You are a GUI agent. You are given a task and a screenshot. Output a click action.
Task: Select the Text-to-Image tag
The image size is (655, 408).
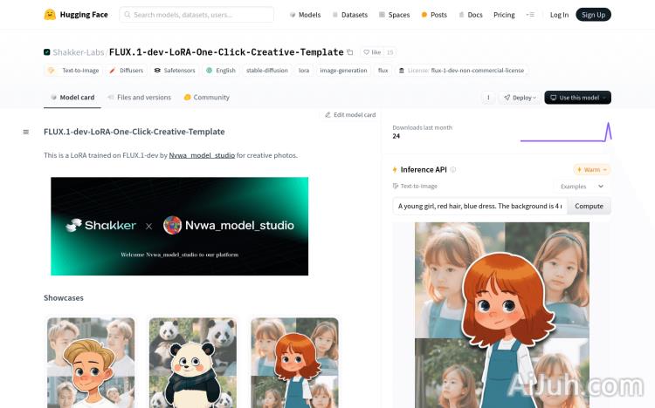[74, 70]
